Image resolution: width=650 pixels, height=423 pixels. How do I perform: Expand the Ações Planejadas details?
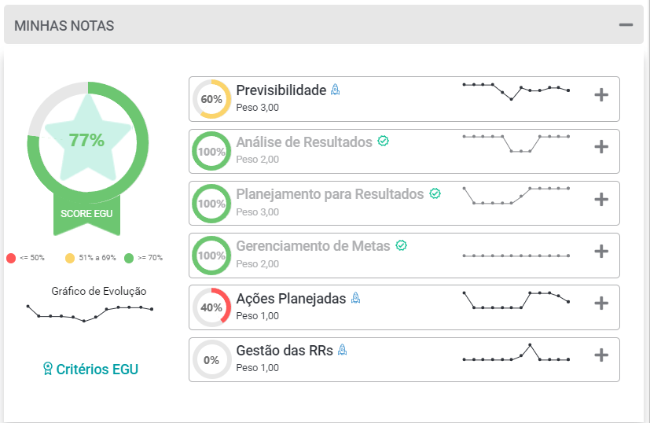coord(601,303)
